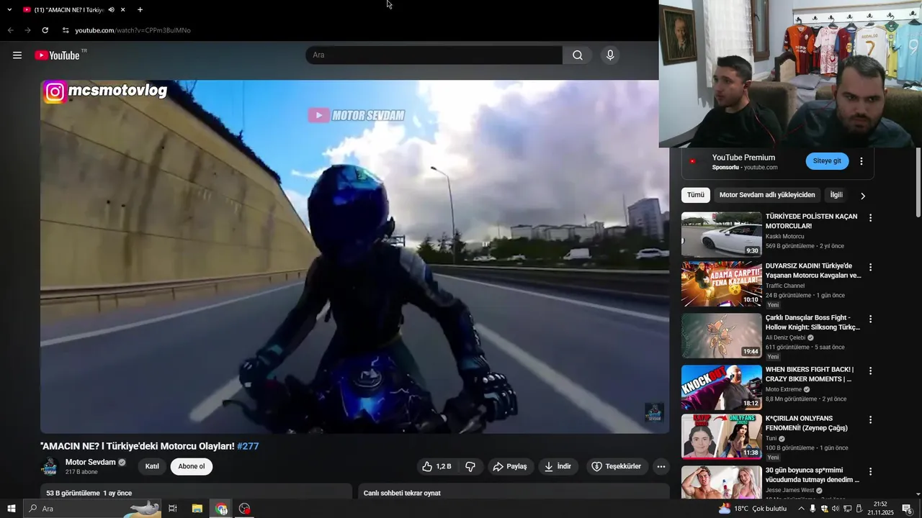Image resolution: width=922 pixels, height=518 pixels.
Task: Click the browser address bar URL
Action: (133, 30)
